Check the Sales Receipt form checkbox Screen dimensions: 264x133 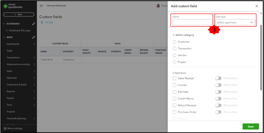pos(175,78)
